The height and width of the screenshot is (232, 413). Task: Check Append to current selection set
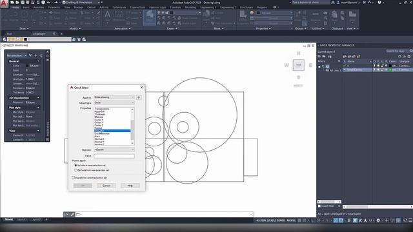coord(73,178)
